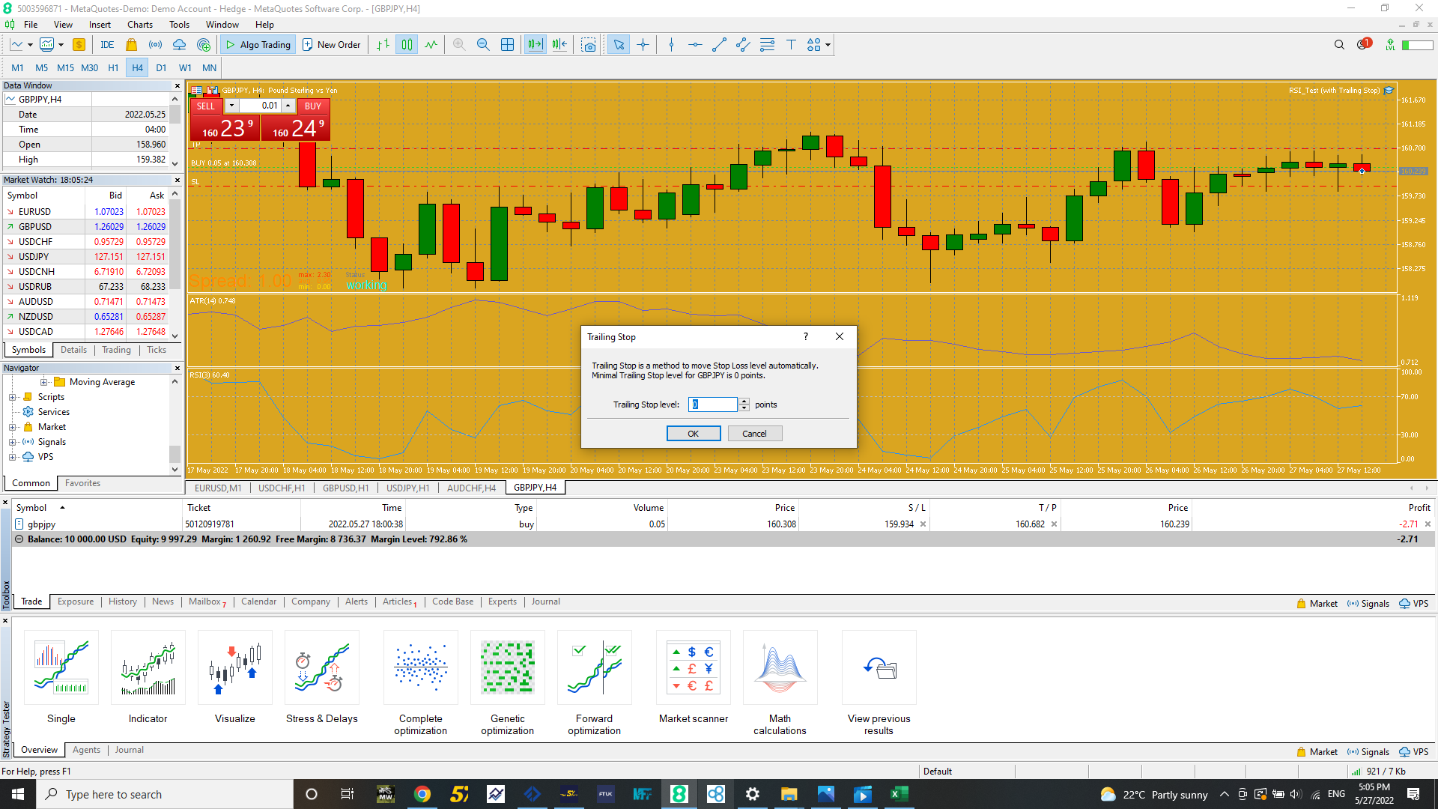This screenshot has height=809, width=1438.
Task: Open the Market shopping bag icon in toolbar
Action: [132, 45]
